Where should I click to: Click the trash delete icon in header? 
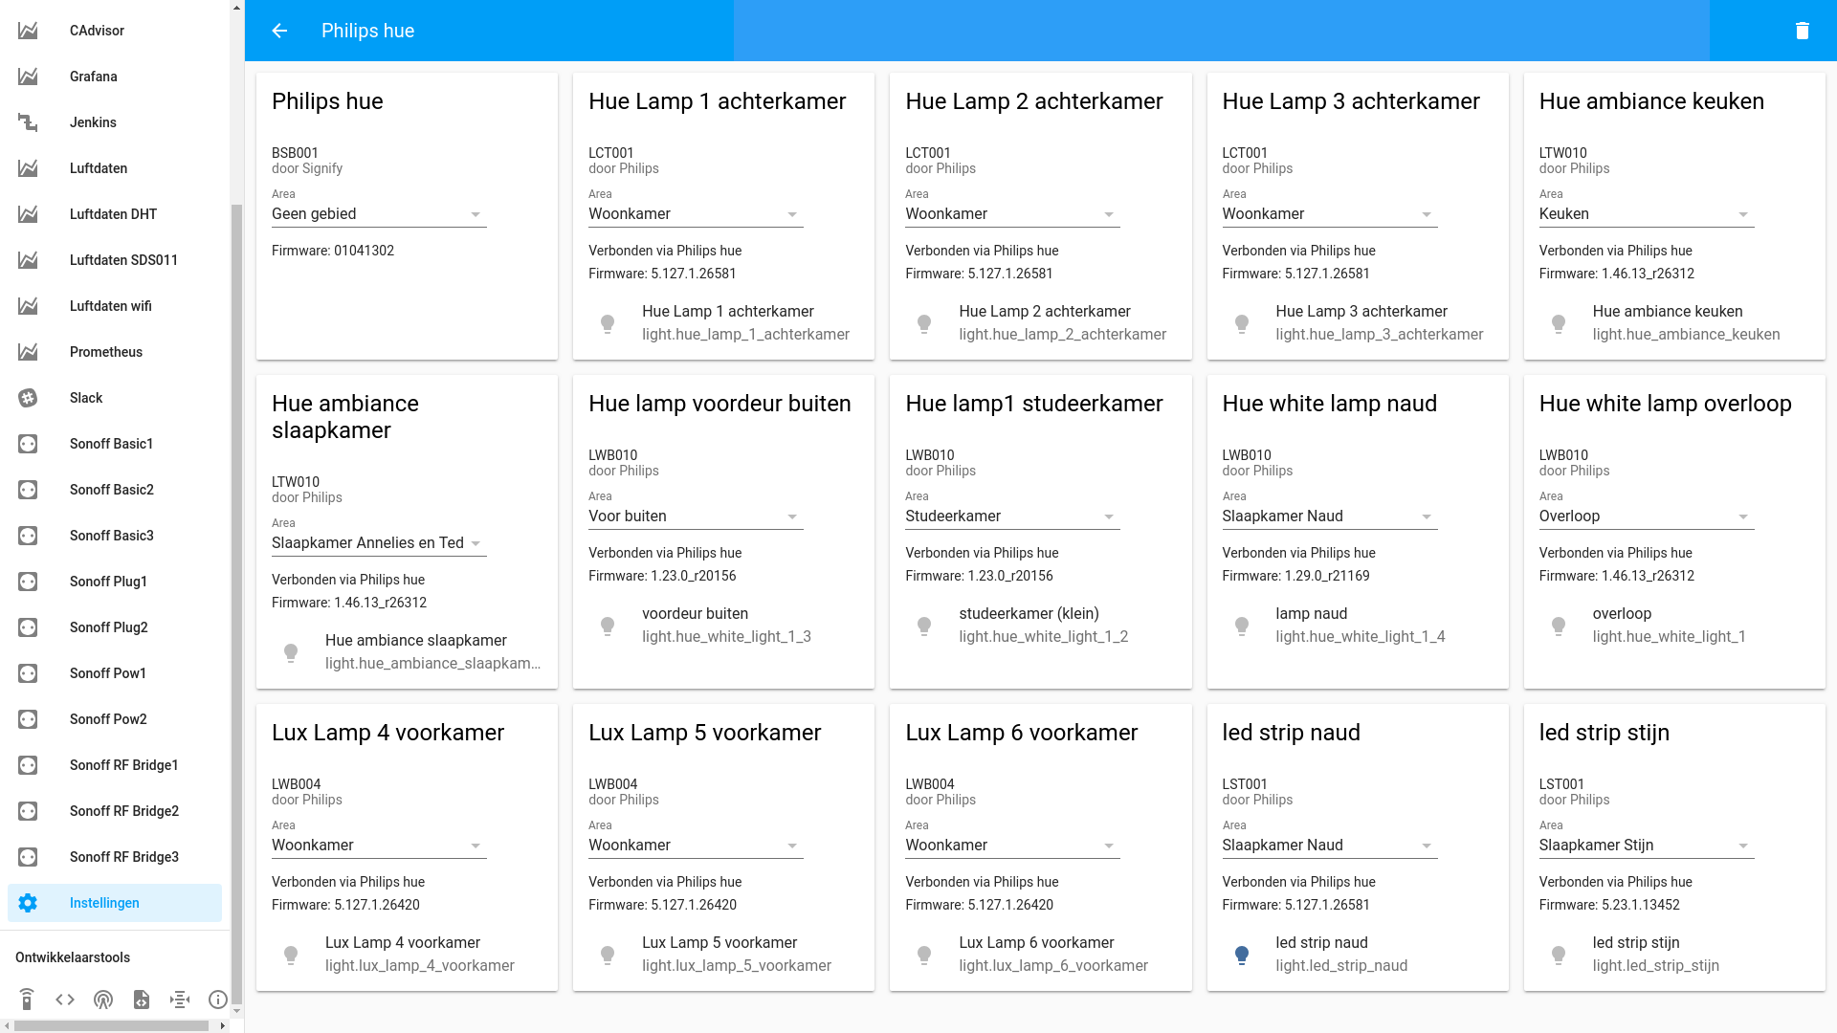[1802, 31]
